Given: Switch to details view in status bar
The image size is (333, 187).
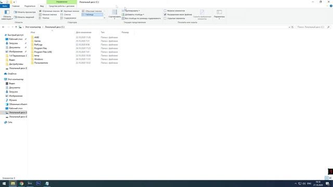Looking at the screenshot, I should click(x=326, y=178).
